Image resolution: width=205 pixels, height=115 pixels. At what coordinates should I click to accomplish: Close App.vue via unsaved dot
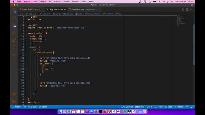65,9
